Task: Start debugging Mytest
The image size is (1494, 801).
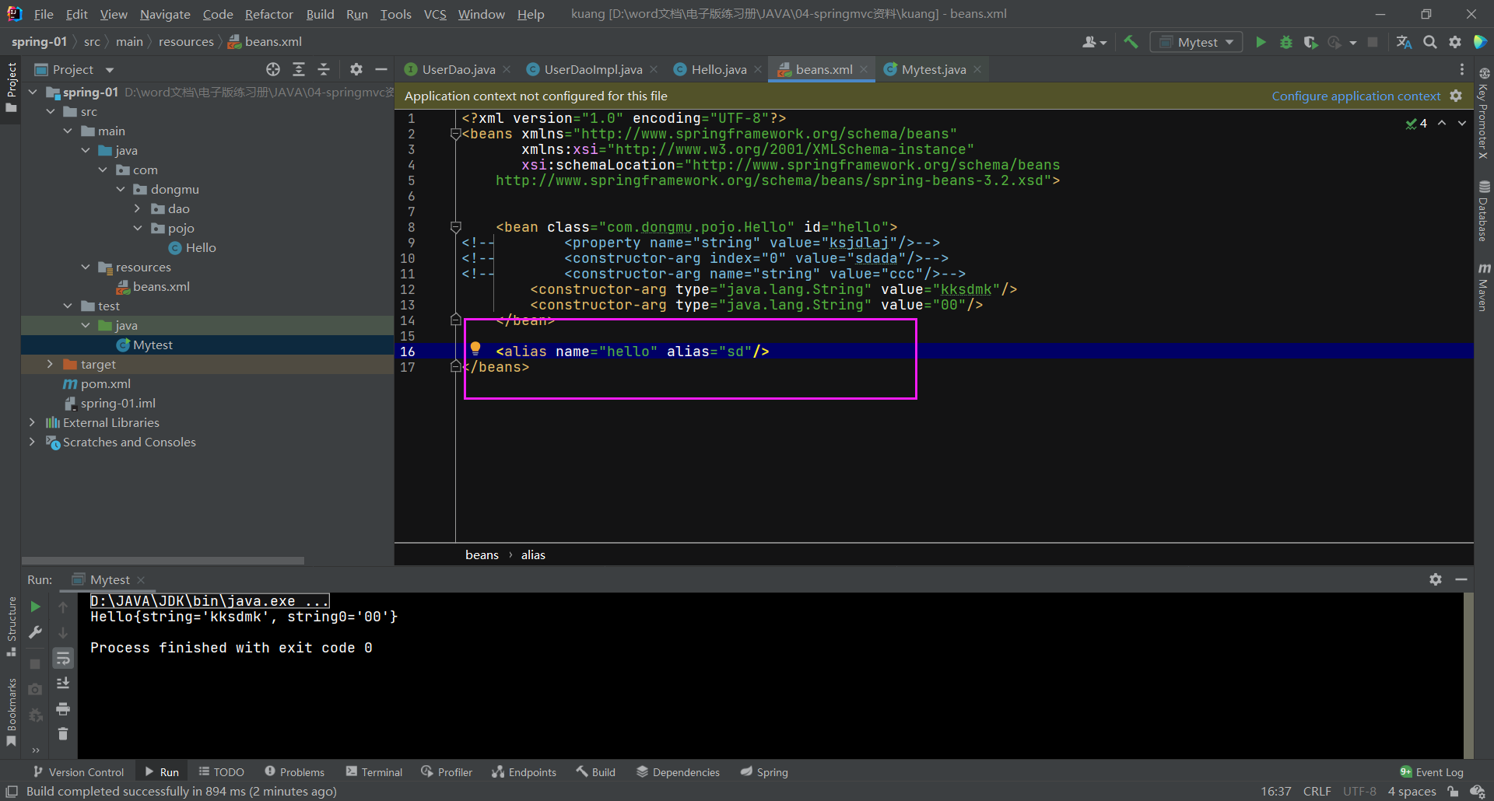Action: click(x=1285, y=42)
